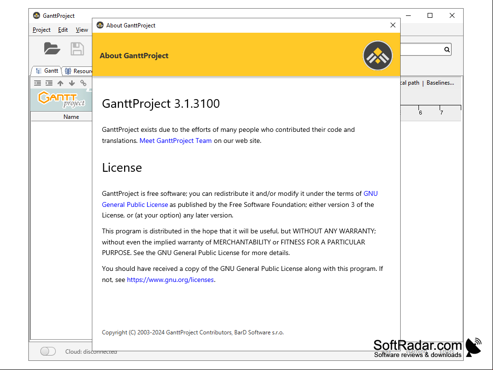Image resolution: width=493 pixels, height=370 pixels.
Task: Follow the https://www.gnu.org/licenses link
Action: (x=170, y=280)
